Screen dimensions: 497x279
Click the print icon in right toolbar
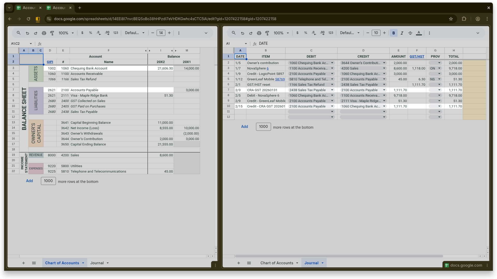click(x=259, y=33)
